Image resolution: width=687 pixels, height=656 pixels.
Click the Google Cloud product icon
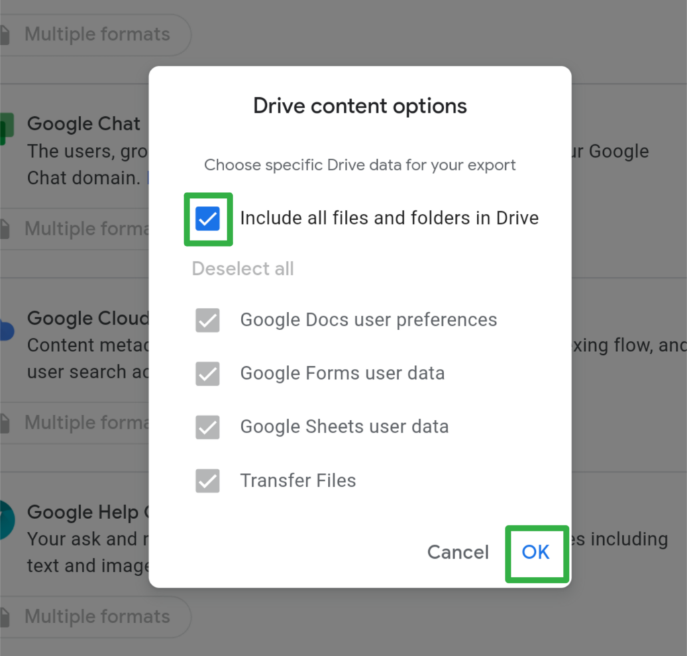(5, 329)
